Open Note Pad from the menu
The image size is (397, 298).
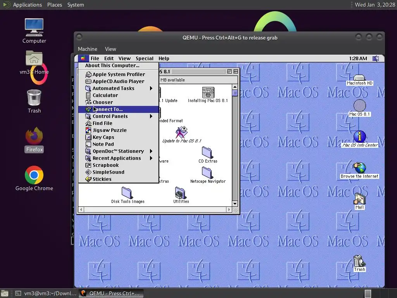pos(118,144)
